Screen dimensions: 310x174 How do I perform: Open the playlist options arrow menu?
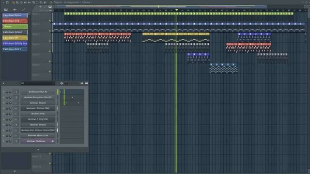point(3,2)
